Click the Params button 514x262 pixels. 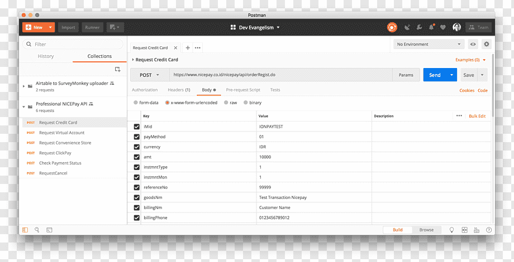pyautogui.click(x=406, y=75)
